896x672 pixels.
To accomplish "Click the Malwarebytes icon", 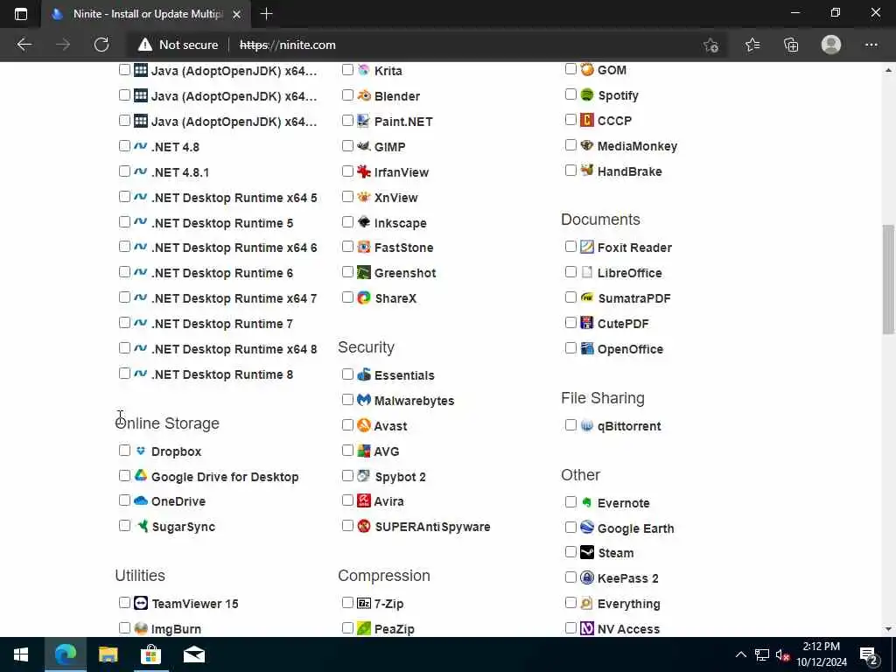I will [x=363, y=400].
